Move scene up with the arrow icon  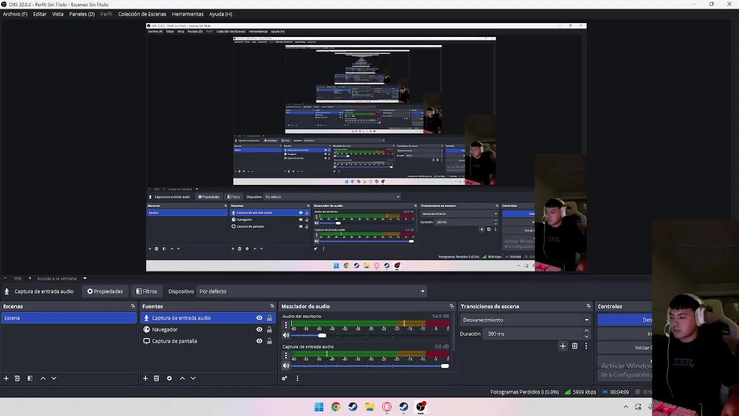tap(43, 378)
